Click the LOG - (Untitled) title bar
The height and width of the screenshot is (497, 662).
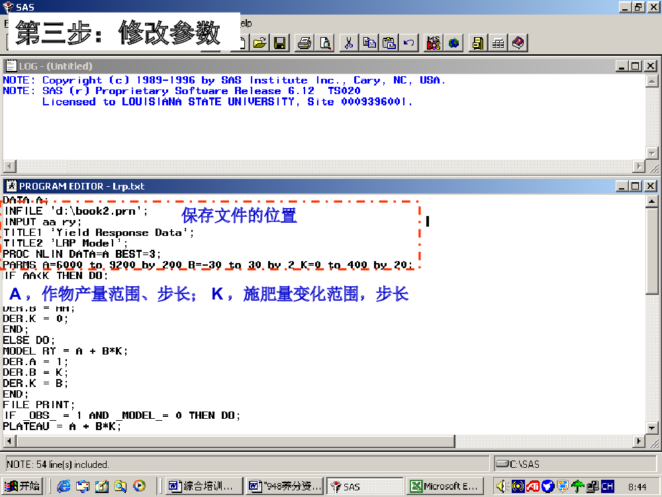point(330,66)
